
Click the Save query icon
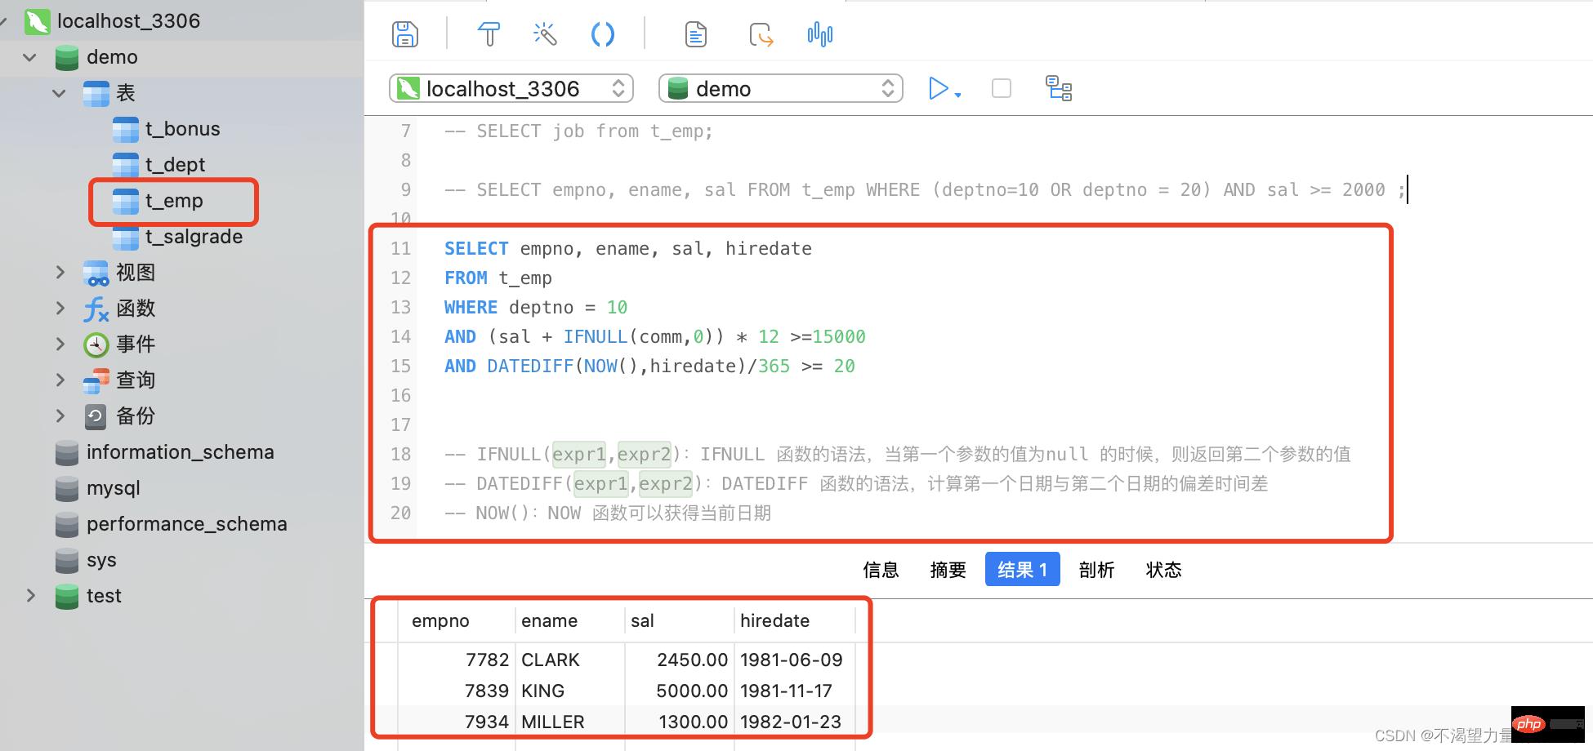pos(405,34)
